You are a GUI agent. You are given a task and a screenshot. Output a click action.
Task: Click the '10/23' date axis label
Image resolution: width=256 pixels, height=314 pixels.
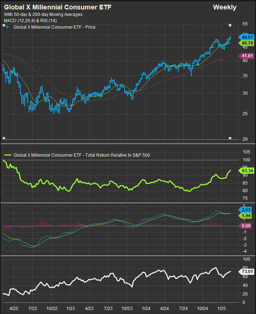(127, 309)
